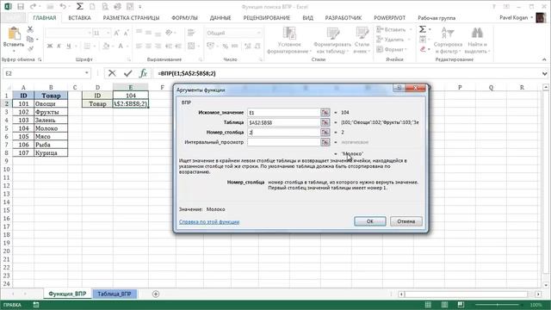Open Сортировка и фильтр
Image resolution: width=551 pixels, height=310 pixels.
[448, 40]
